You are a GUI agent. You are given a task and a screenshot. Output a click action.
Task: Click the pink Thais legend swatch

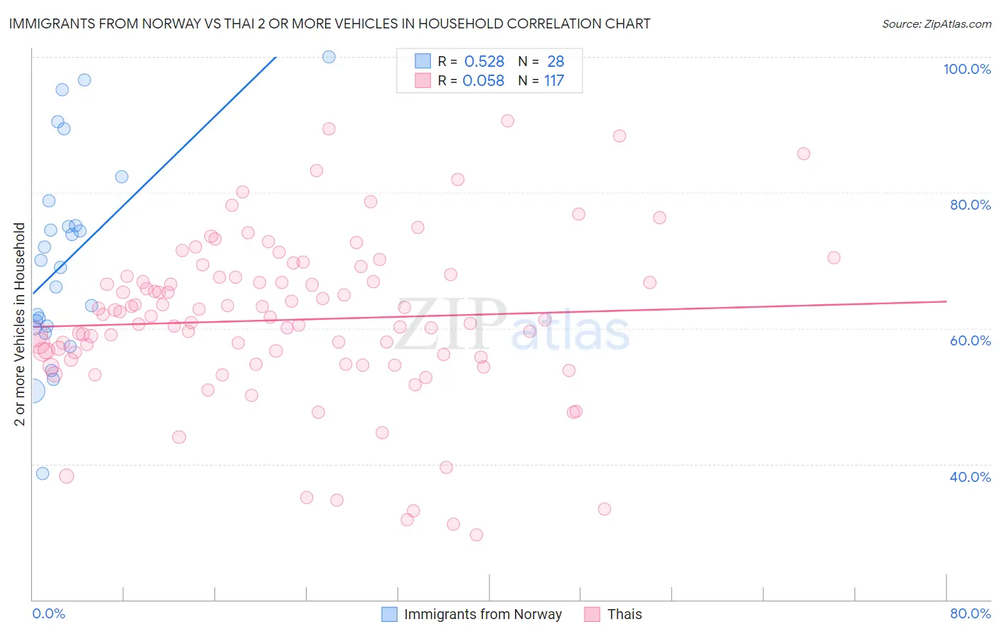(x=592, y=614)
